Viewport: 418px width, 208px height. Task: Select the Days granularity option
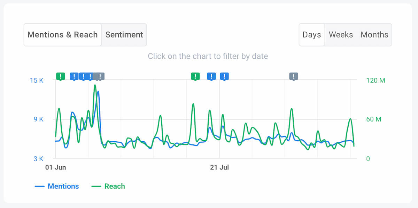[x=312, y=35]
